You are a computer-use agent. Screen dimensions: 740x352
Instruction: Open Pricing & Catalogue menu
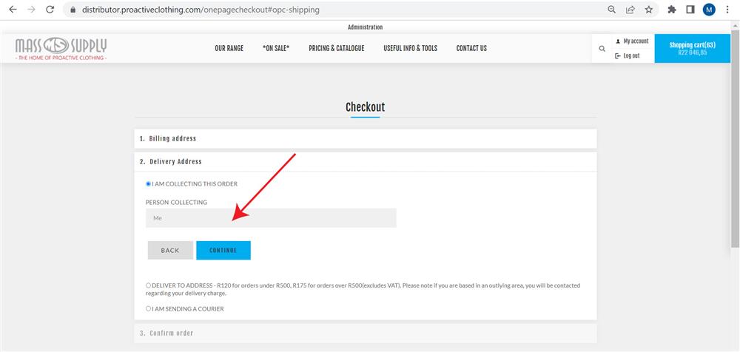click(x=336, y=49)
